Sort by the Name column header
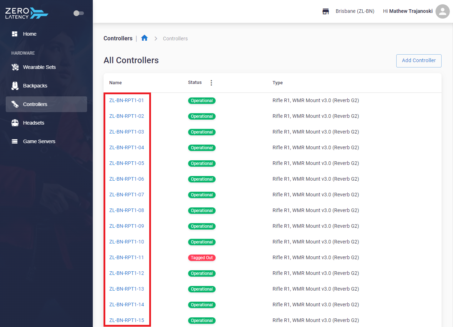 click(x=115, y=83)
